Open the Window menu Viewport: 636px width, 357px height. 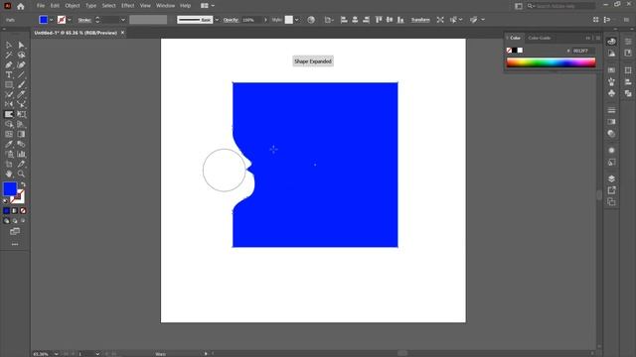(x=166, y=6)
